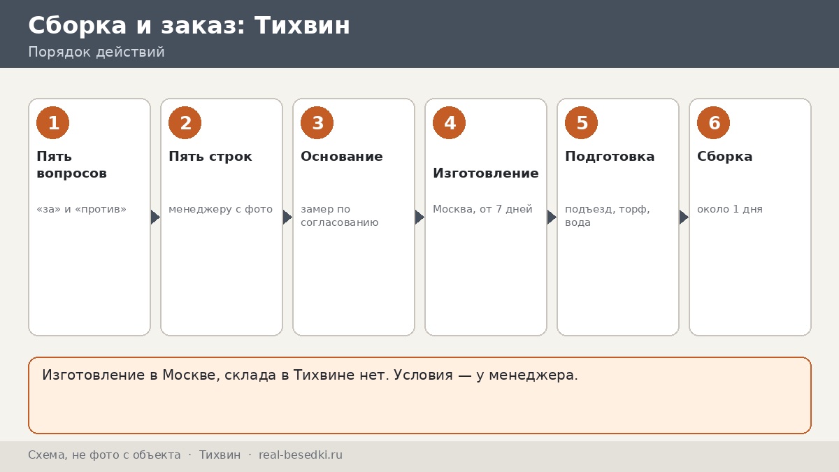Screen dimensions: 839x472
Task: Click the subtitle «Порядок действий»
Action: tap(96, 52)
